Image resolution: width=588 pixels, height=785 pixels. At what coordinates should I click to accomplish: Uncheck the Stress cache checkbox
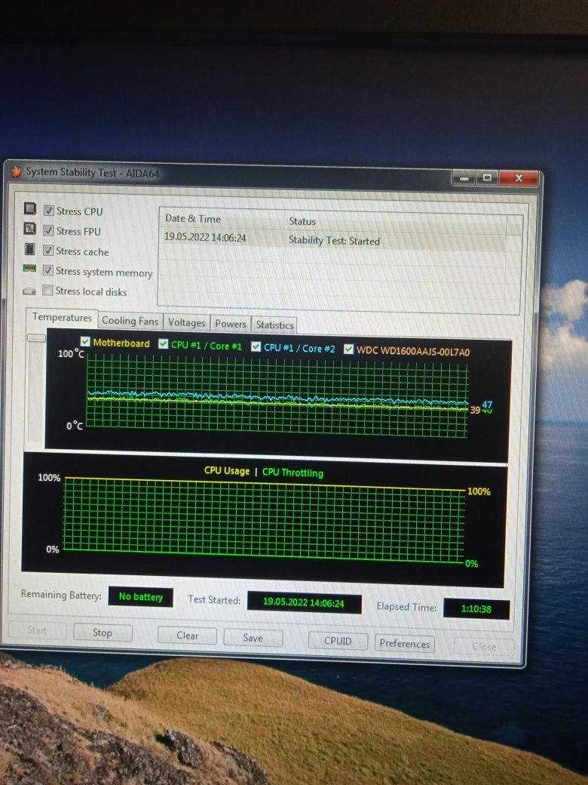tap(48, 251)
